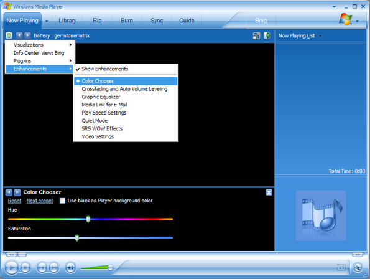Image resolution: width=370 pixels, height=279 pixels.
Task: Stop playback with the Stop button
Action: point(25,268)
